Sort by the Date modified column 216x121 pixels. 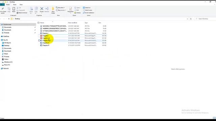[73, 23]
